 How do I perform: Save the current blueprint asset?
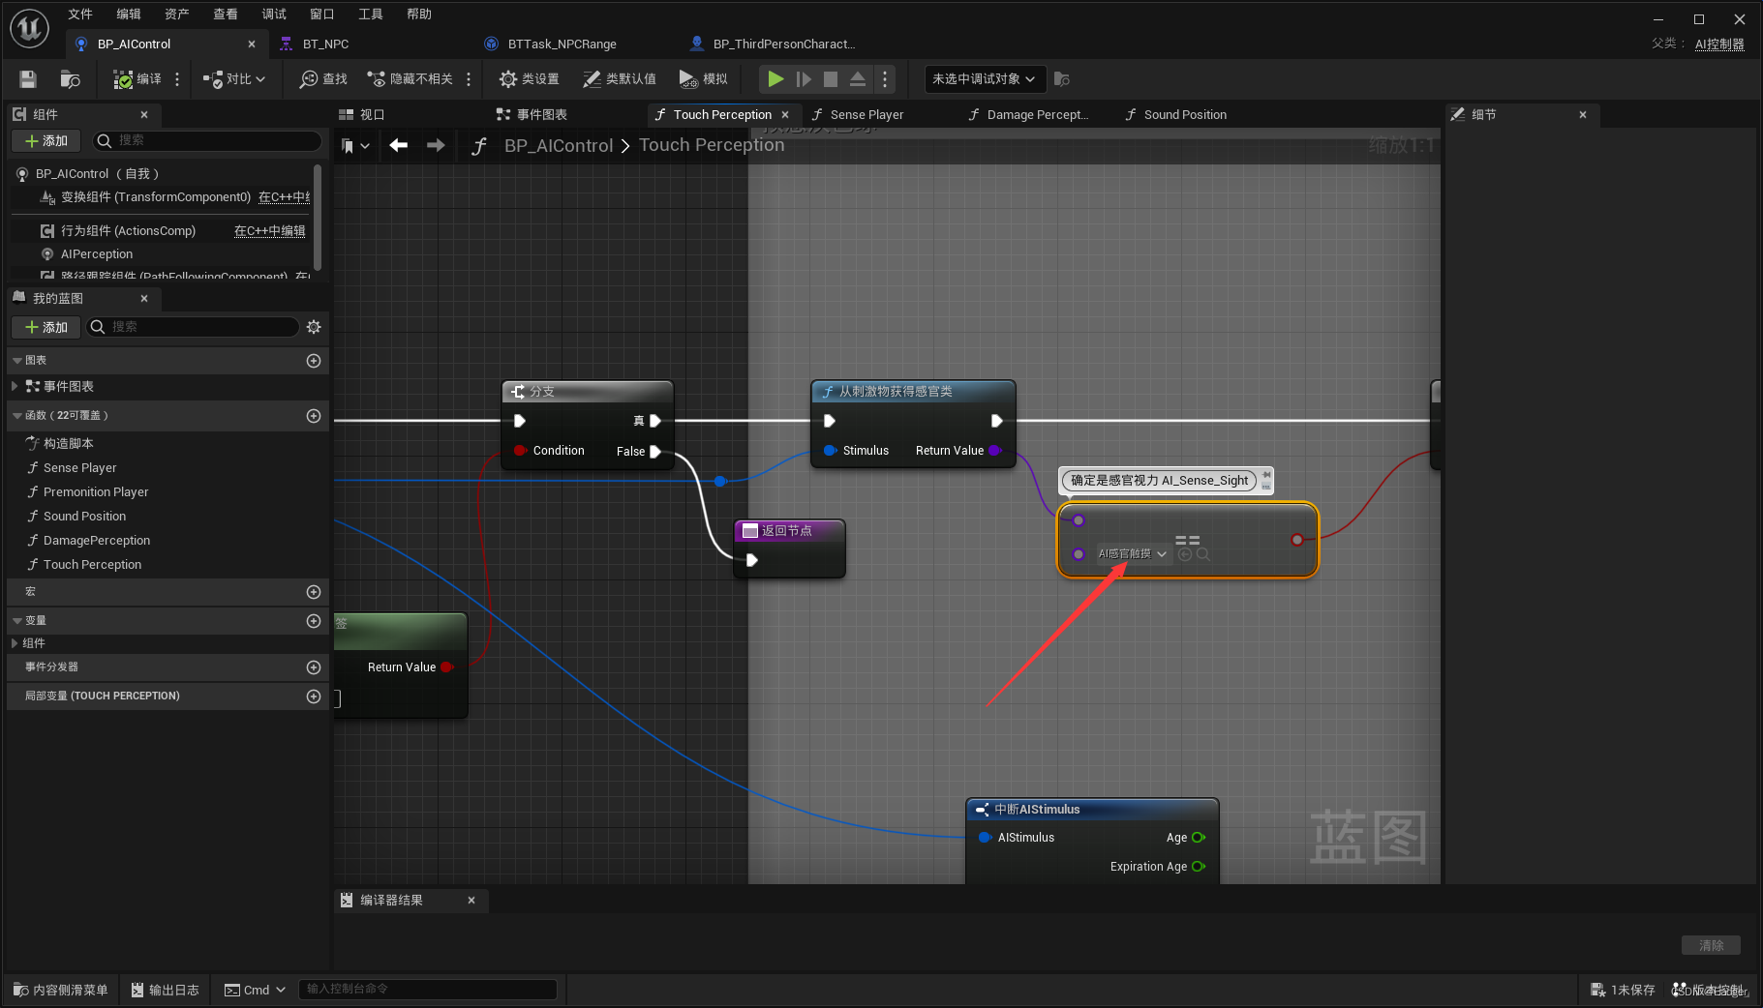[28, 79]
